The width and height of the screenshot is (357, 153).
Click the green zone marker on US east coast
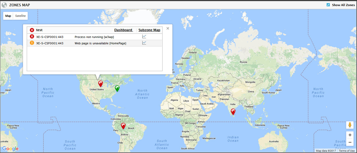117,88
